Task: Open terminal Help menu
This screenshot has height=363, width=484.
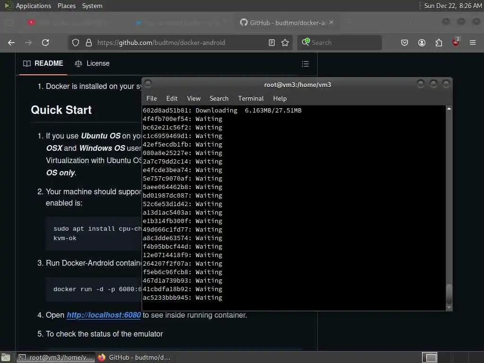Action: 280,98
